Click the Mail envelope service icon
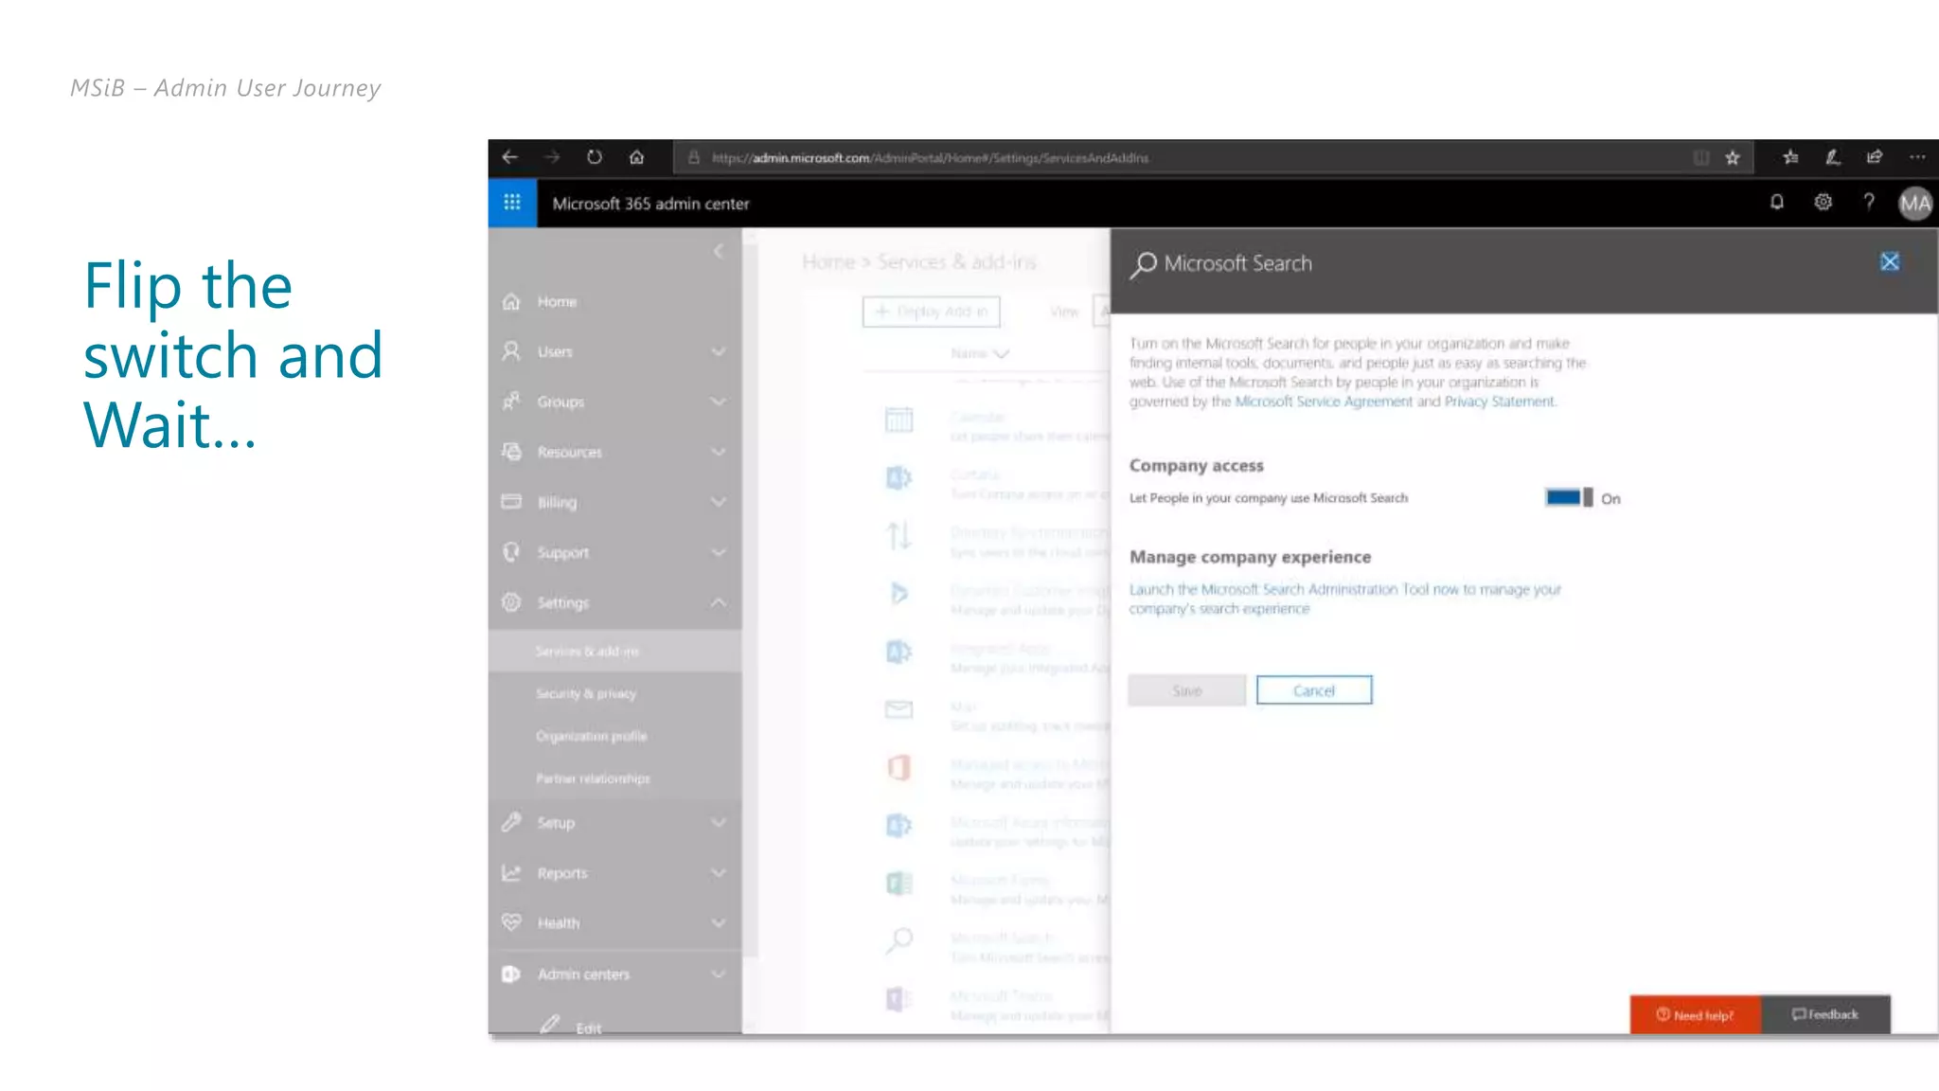This screenshot has width=1939, height=1091. 898,709
